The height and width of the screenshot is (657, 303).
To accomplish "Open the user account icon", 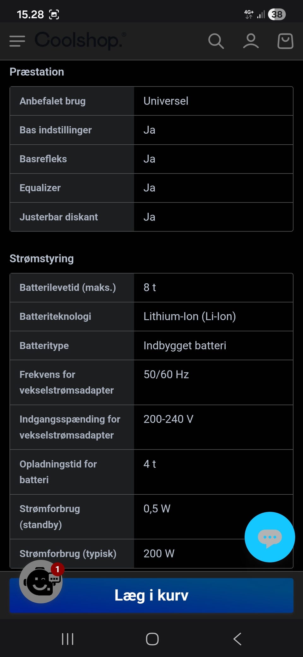I will click(x=251, y=41).
